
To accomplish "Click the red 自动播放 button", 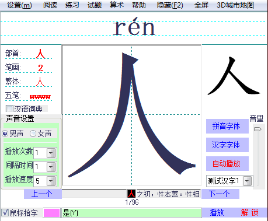I will pyautogui.click(x=227, y=163).
